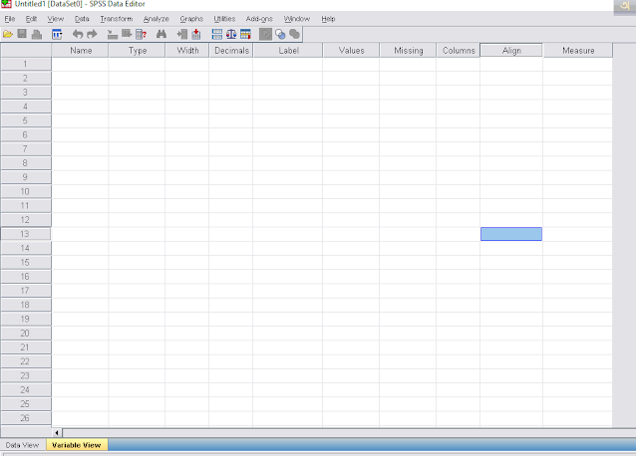The image size is (636, 456).
Task: Click the Open File folder icon
Action: 8,35
